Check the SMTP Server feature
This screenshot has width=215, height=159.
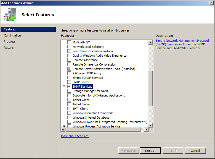[69, 82]
